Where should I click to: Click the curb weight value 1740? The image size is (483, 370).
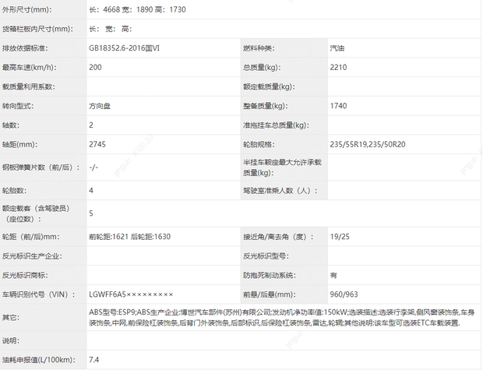pos(340,105)
